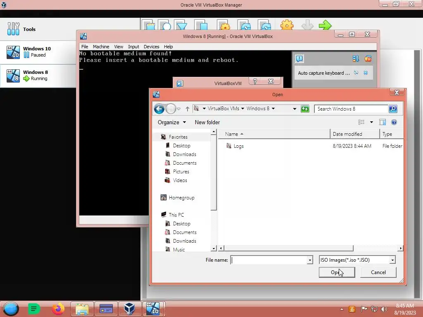Click the File name input field
Screen dimensions: 423x317
[269, 260]
